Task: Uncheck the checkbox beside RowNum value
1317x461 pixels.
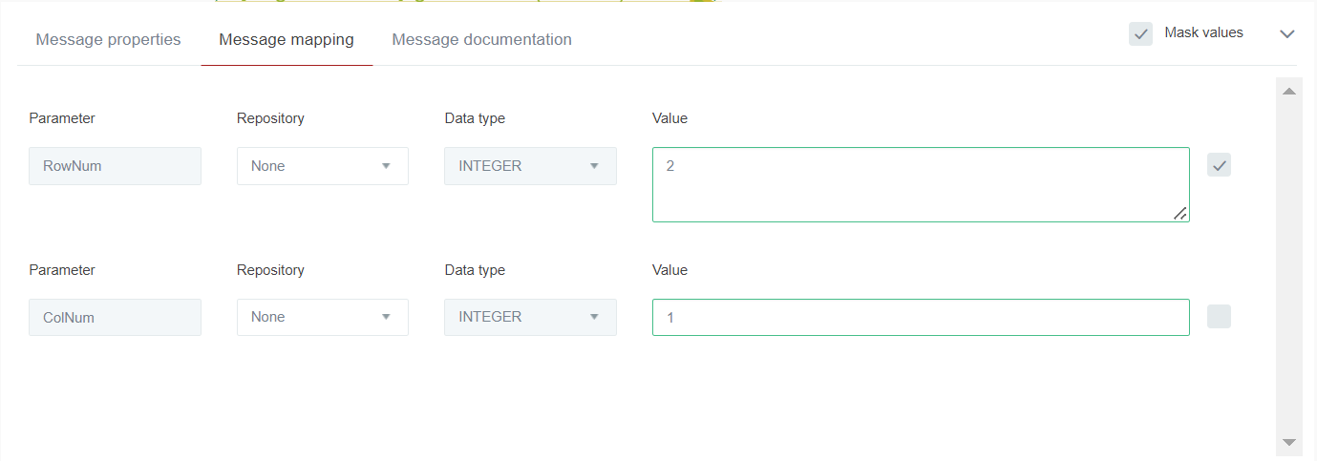Action: 1219,165
